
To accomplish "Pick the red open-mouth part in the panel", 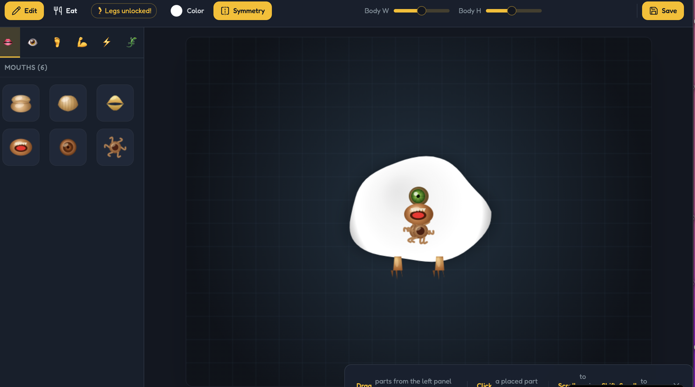I will click(21, 147).
